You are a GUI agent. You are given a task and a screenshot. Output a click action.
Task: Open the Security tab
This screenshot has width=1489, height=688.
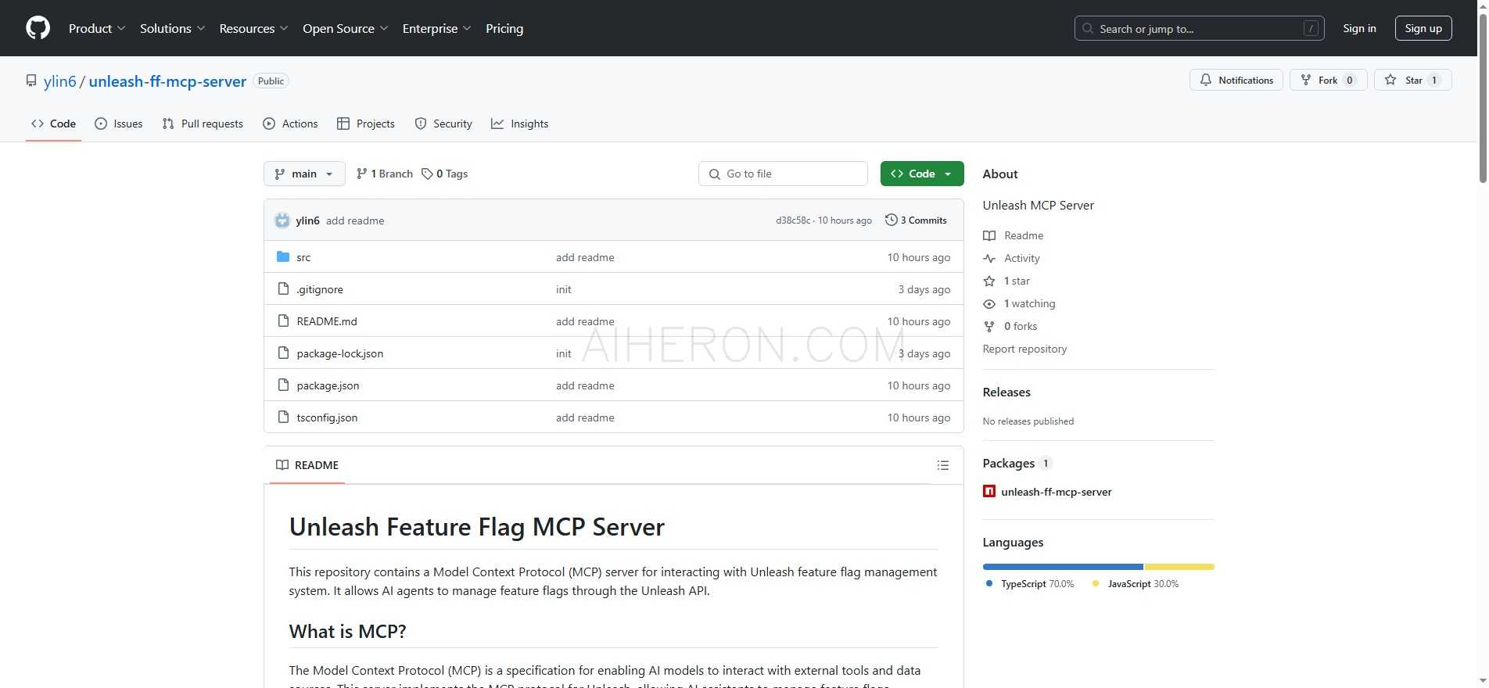(443, 124)
